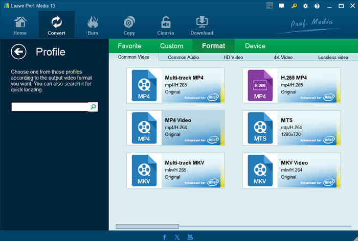Screen dimensions: 358x241
Task: Select the Common Audio sub-tab
Action: 183,58
